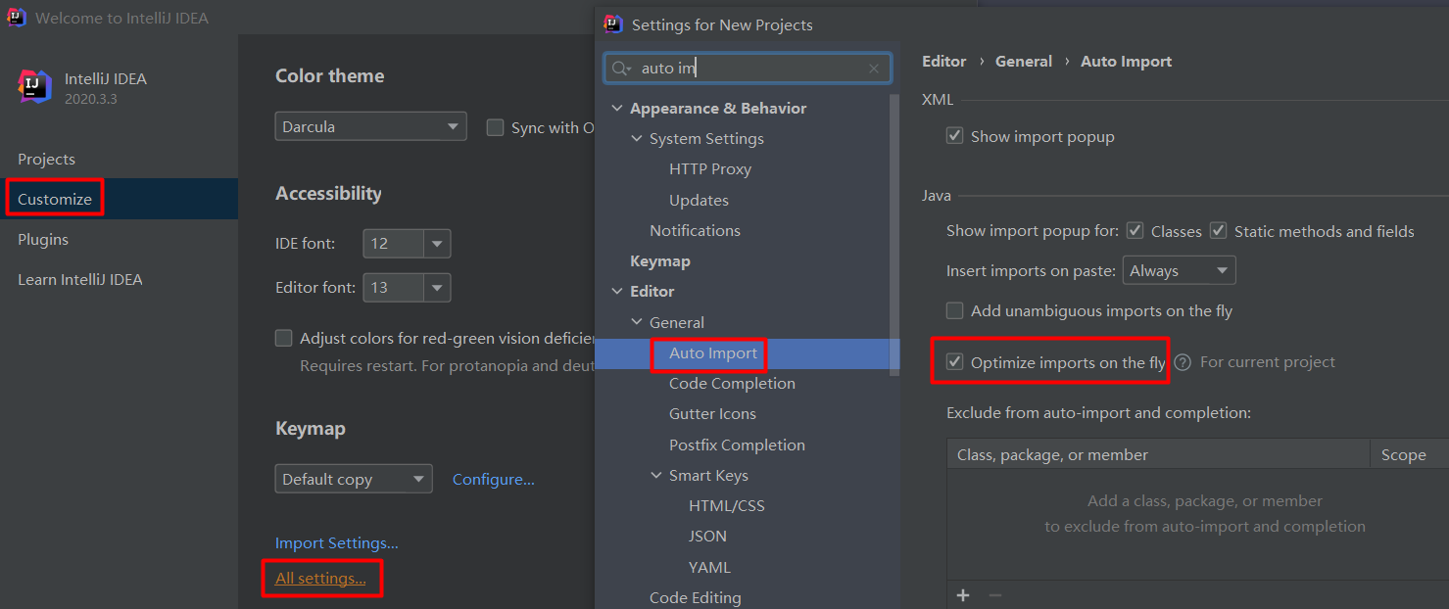
Task: Click the search magnifier icon in Settings
Action: point(622,69)
